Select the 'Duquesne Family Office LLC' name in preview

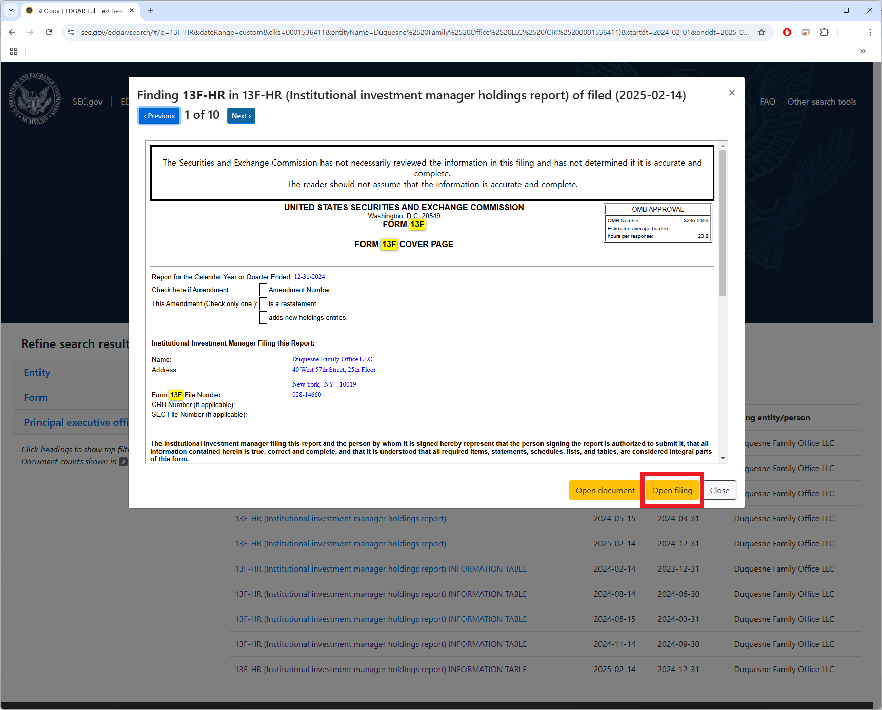[x=332, y=359]
